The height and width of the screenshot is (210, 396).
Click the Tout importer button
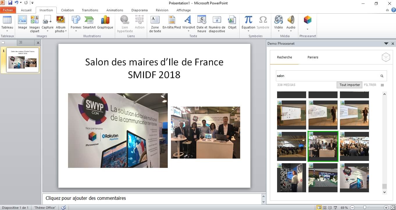coord(350,85)
